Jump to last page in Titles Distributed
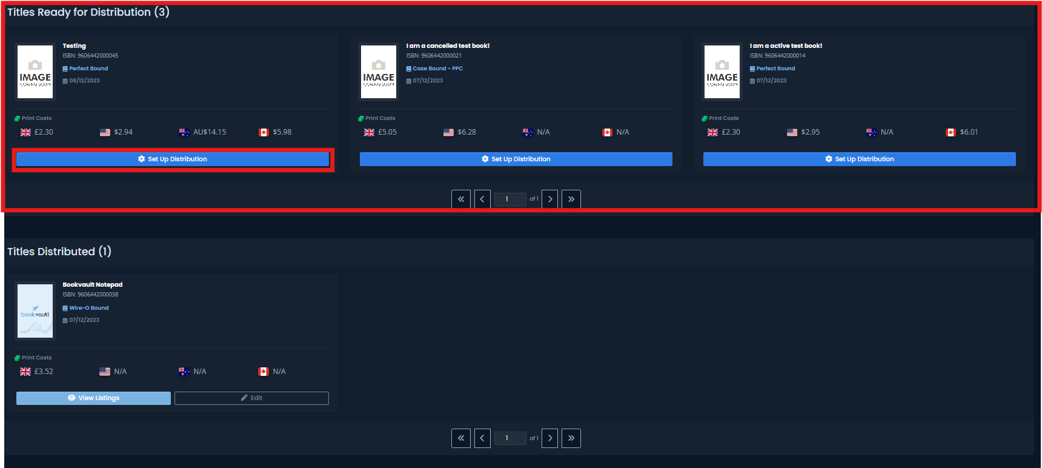The height and width of the screenshot is (468, 1042). point(571,438)
